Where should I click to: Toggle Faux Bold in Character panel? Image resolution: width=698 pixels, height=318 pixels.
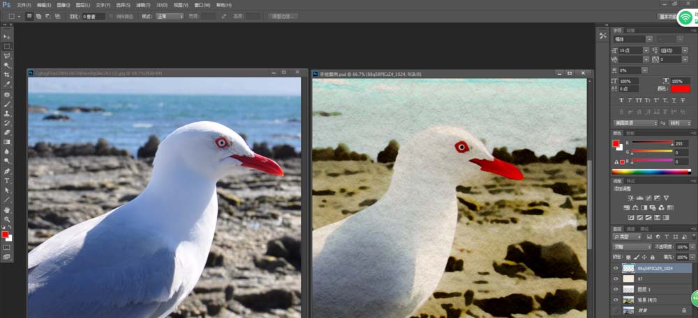[x=621, y=101]
